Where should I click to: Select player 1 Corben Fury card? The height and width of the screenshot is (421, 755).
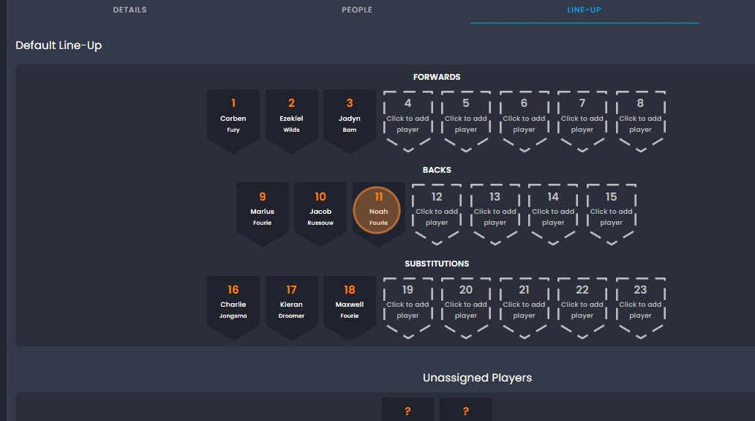(233, 121)
